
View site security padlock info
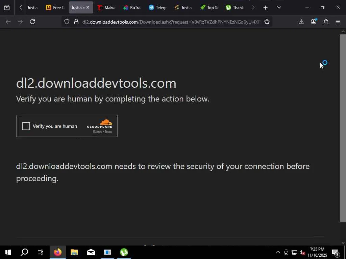point(76,22)
